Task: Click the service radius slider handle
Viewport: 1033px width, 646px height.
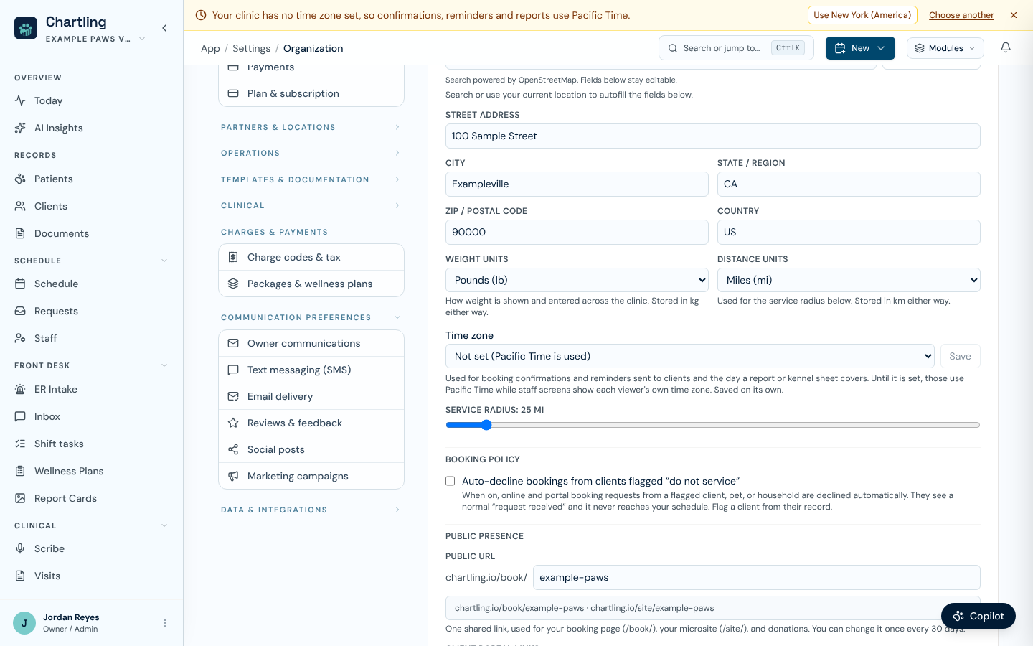Action: [486, 425]
